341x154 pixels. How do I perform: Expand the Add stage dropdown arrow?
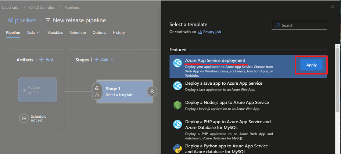pyautogui.click(x=112, y=59)
